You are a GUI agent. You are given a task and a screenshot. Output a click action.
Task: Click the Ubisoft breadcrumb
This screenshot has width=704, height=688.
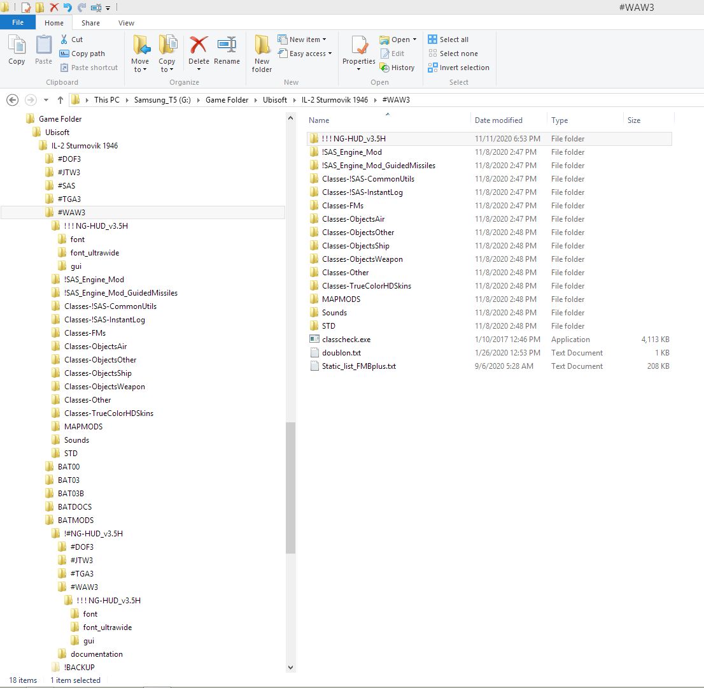tap(275, 100)
